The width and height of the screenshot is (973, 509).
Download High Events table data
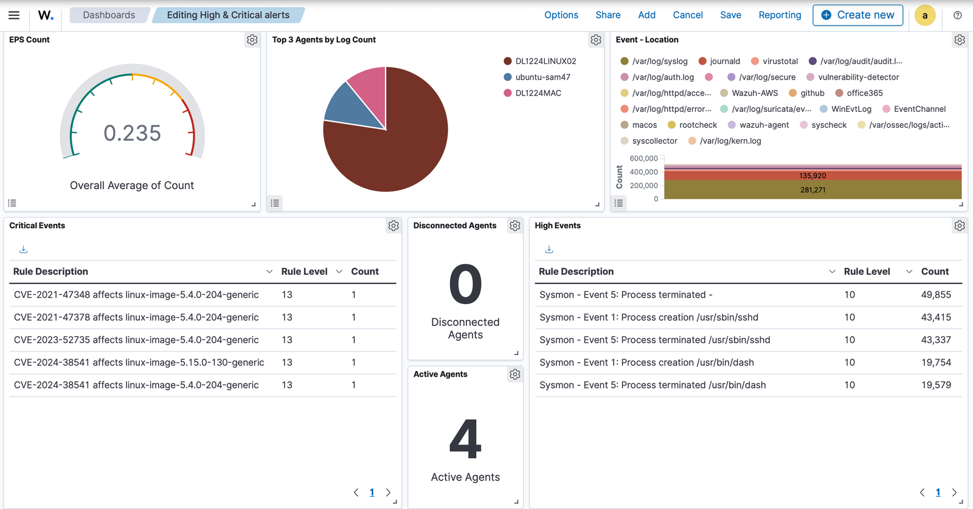[549, 249]
